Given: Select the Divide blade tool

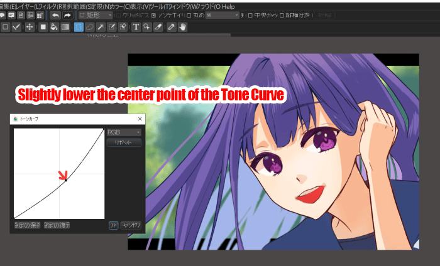Looking at the screenshot, I should pyautogui.click(x=158, y=27).
